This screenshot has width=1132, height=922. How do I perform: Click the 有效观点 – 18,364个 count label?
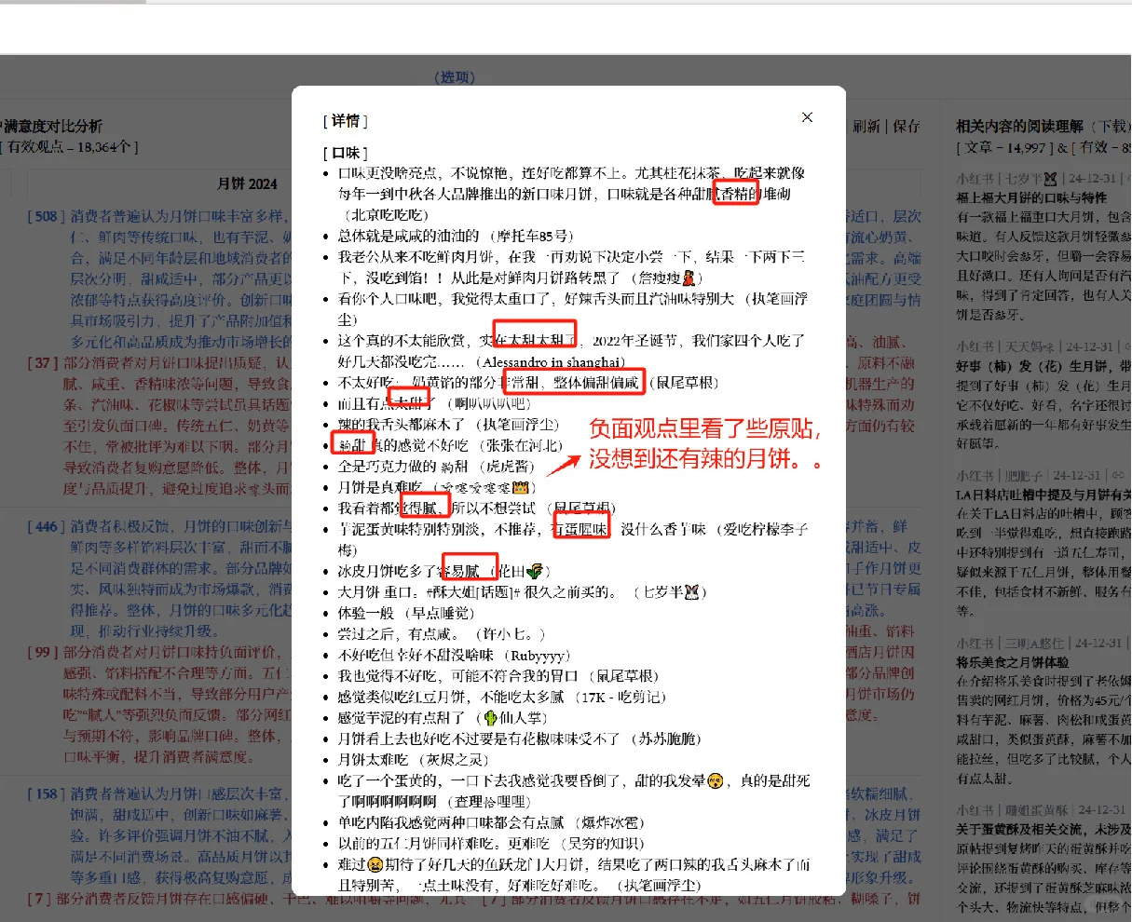71,146
